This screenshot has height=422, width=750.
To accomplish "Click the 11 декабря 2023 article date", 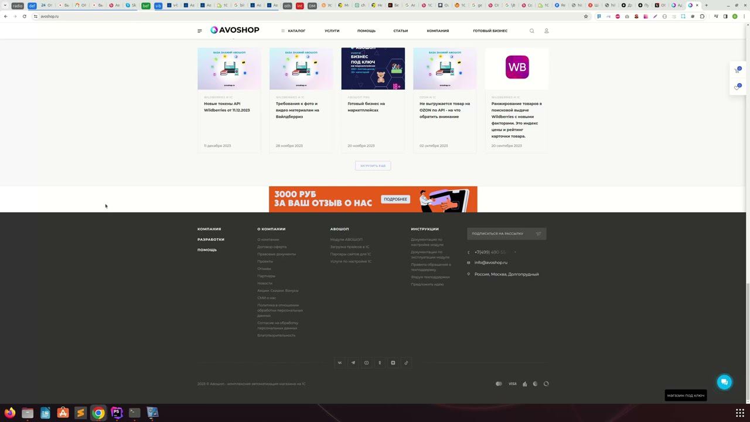I will coord(217,146).
